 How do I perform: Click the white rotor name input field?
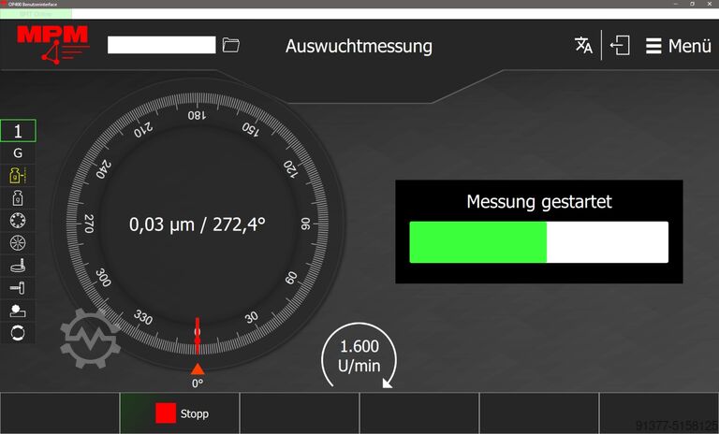(162, 45)
